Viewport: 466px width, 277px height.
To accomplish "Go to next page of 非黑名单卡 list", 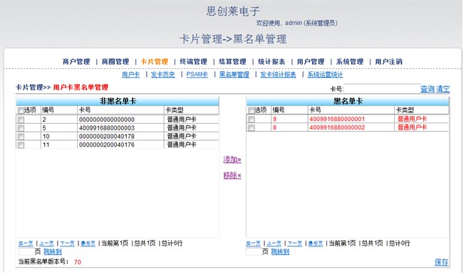I will tap(67, 244).
